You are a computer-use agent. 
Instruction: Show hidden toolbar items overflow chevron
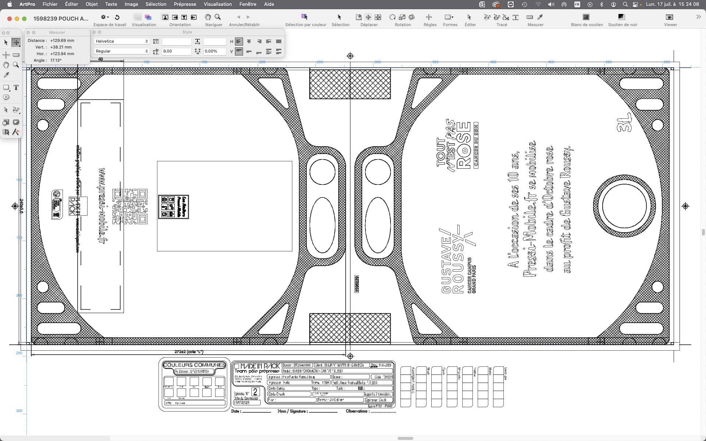pos(698,17)
